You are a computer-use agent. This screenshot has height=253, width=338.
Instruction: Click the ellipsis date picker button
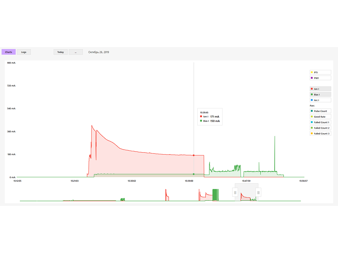pyautogui.click(x=76, y=52)
